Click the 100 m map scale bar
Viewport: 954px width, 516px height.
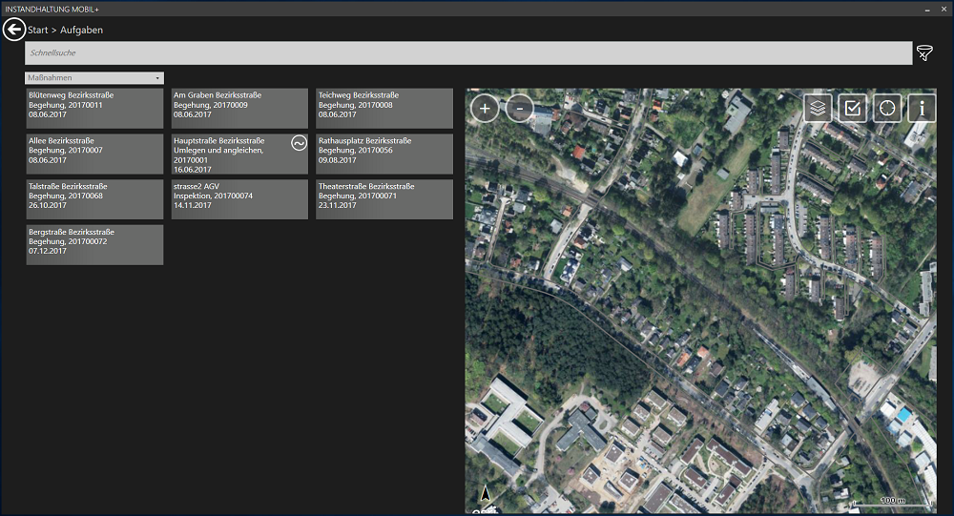[x=891, y=502]
